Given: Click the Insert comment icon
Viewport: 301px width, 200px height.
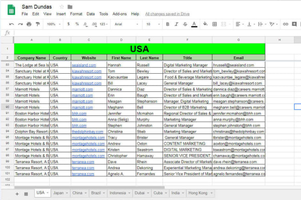Looking at the screenshot, I should (x=294, y=24).
